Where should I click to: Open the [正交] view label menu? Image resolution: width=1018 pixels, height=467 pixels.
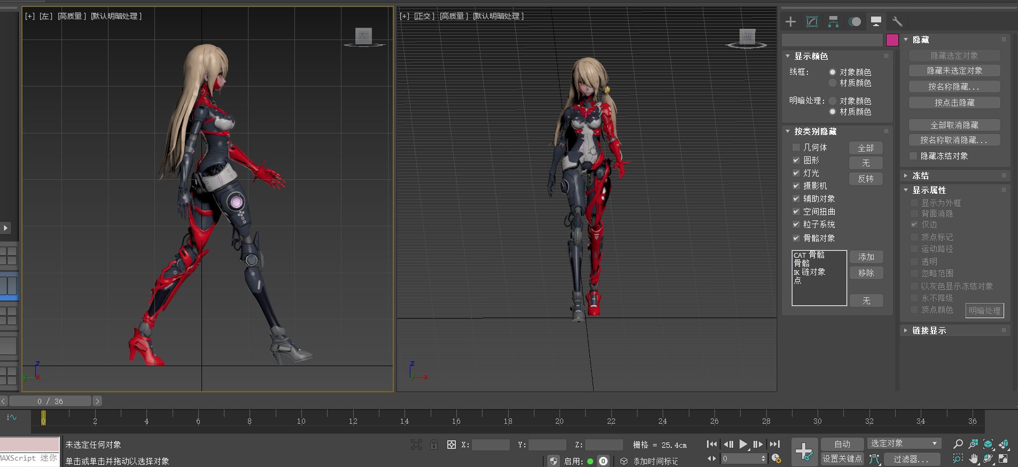tap(424, 16)
